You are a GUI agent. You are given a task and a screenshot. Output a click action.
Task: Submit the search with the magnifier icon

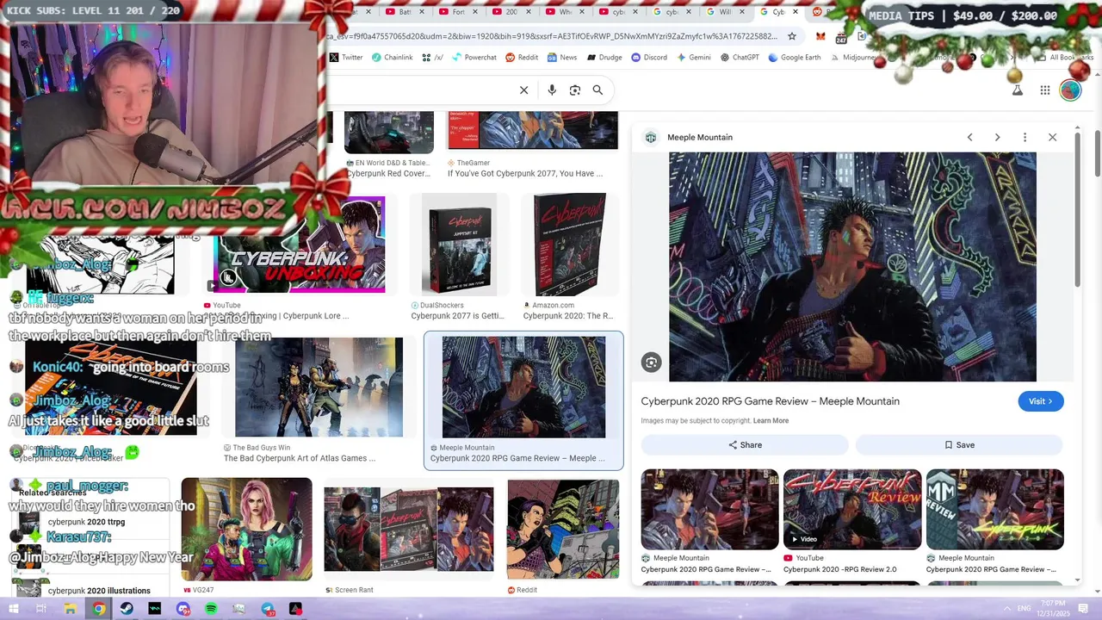(597, 90)
